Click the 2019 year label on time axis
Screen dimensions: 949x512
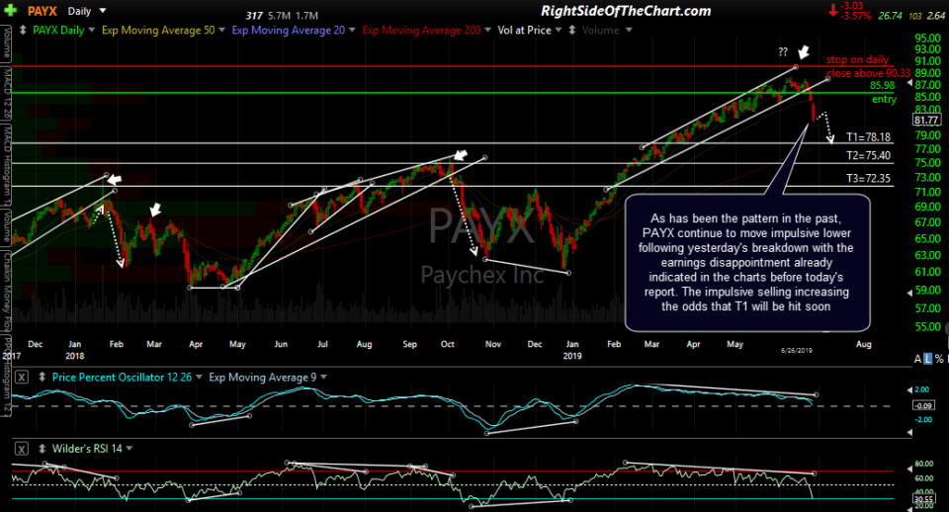pyautogui.click(x=572, y=356)
